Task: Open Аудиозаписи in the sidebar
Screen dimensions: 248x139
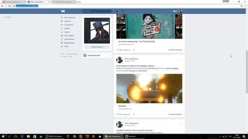Action: click(x=69, y=39)
